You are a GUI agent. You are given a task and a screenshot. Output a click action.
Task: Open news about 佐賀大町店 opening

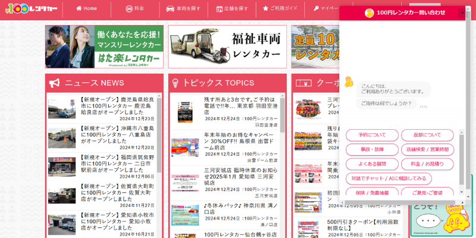coord(117,193)
